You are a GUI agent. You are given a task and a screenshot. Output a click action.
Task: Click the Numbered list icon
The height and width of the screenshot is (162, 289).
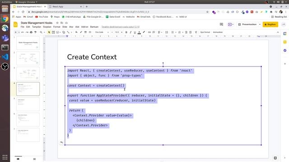[x=179, y=32]
